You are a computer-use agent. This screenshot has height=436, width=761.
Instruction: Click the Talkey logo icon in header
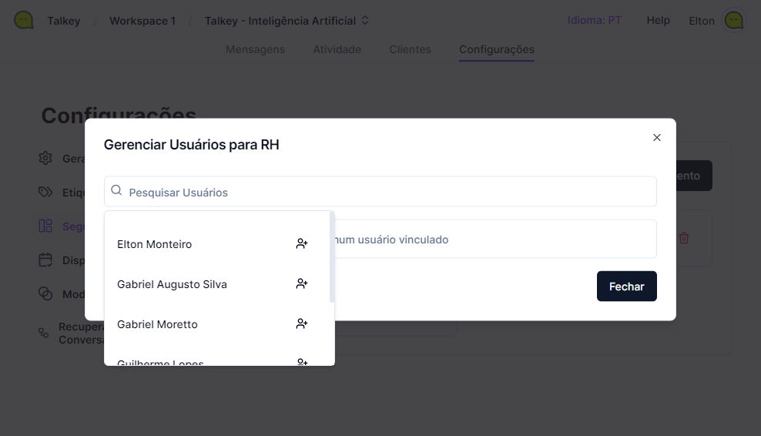pyautogui.click(x=24, y=21)
